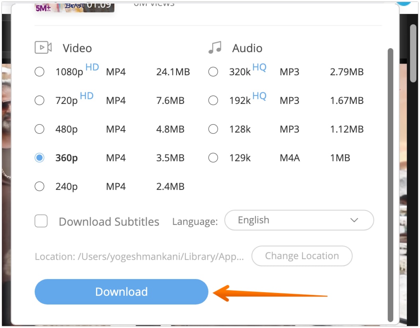Viewport: 420px width, 328px height.
Task: Select the 192k HQ MP3 option
Action: [x=213, y=100]
